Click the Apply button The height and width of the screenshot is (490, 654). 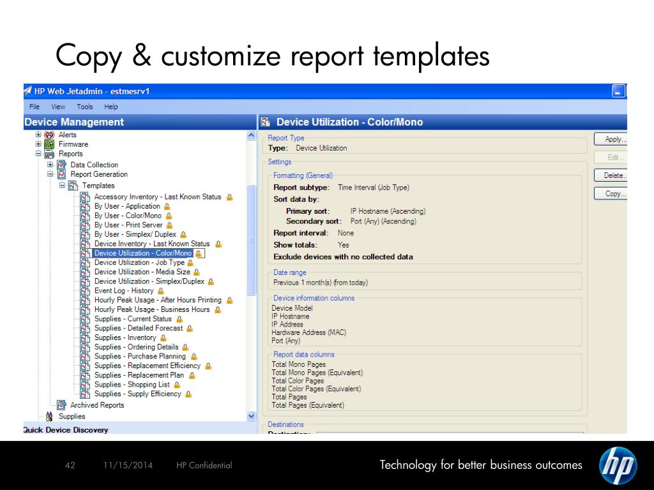611,139
